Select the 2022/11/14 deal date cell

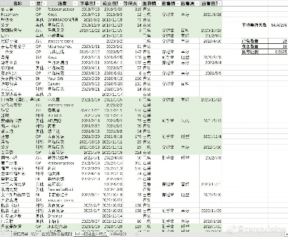(x=112, y=216)
